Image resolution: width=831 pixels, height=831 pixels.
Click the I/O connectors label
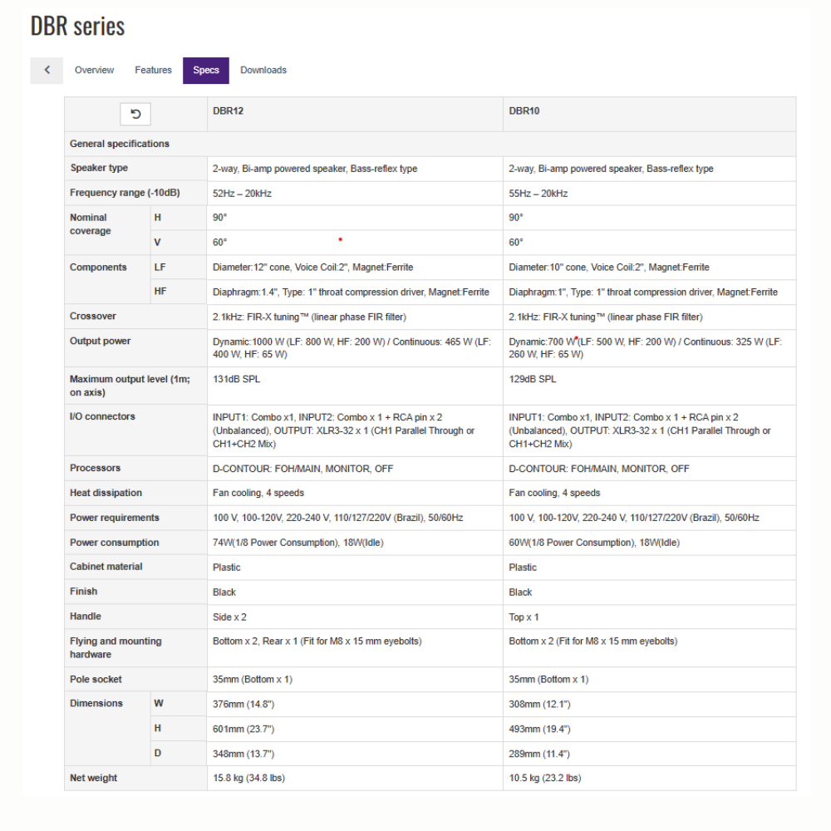[103, 416]
